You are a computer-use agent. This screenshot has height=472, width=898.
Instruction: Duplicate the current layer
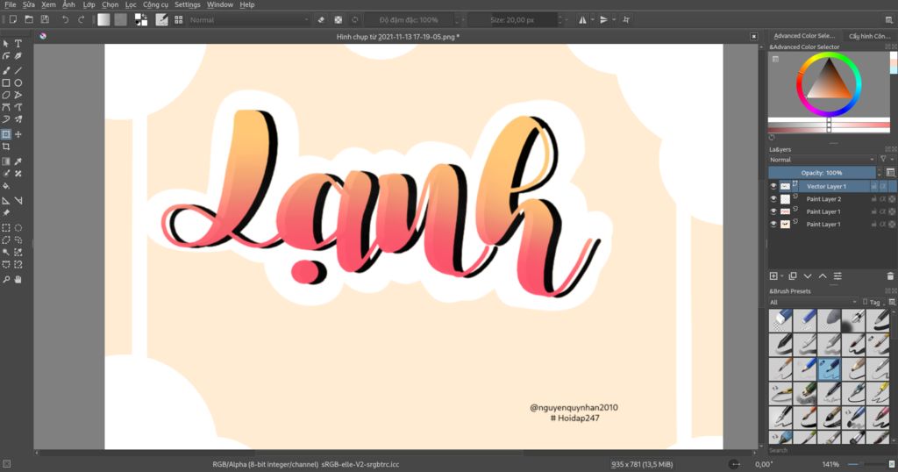pos(793,276)
